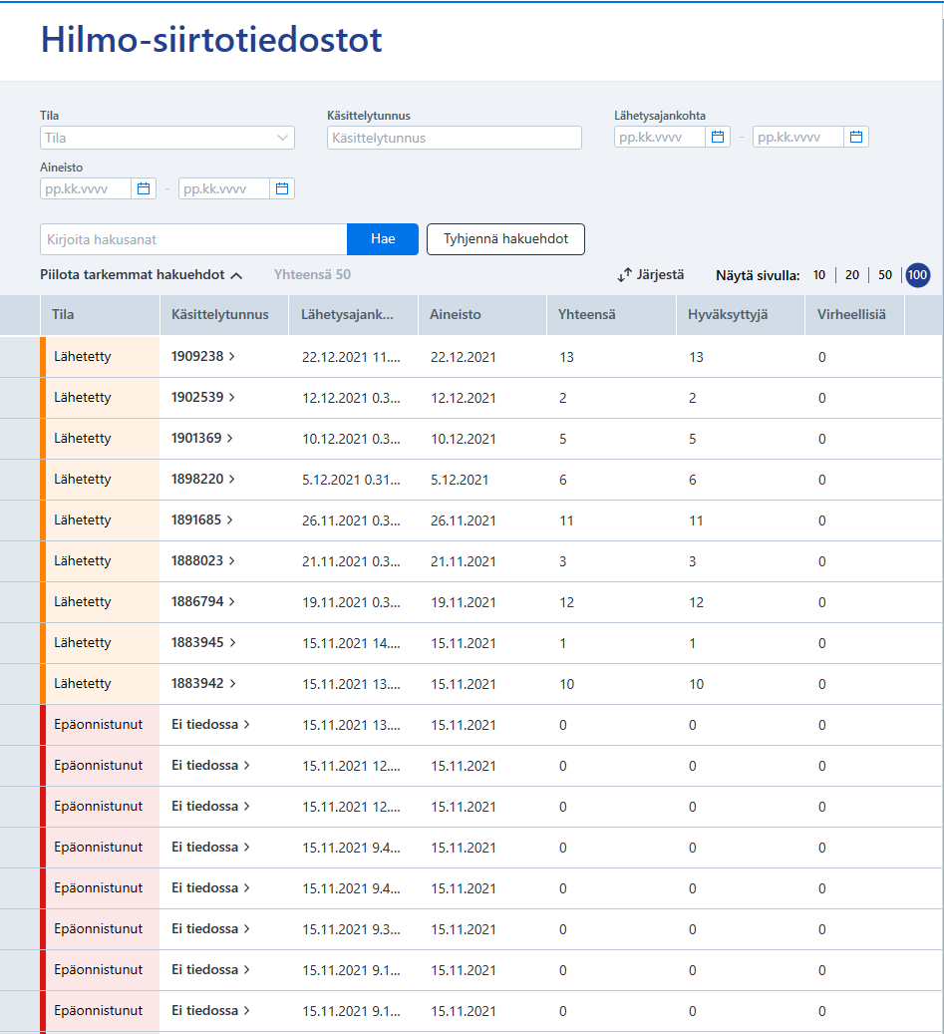Sort by Virheellisiä column header

[851, 314]
